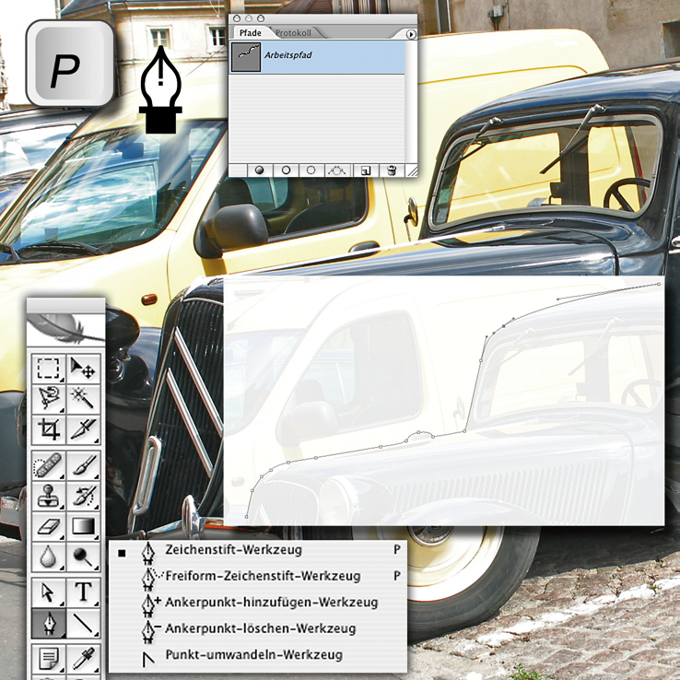The image size is (680, 680).
Task: Select the Move tool in the toolbox
Action: (x=84, y=369)
